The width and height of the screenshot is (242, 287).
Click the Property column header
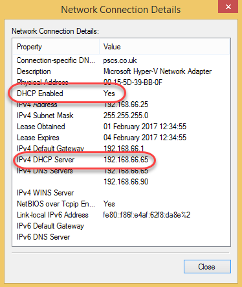[x=56, y=47]
